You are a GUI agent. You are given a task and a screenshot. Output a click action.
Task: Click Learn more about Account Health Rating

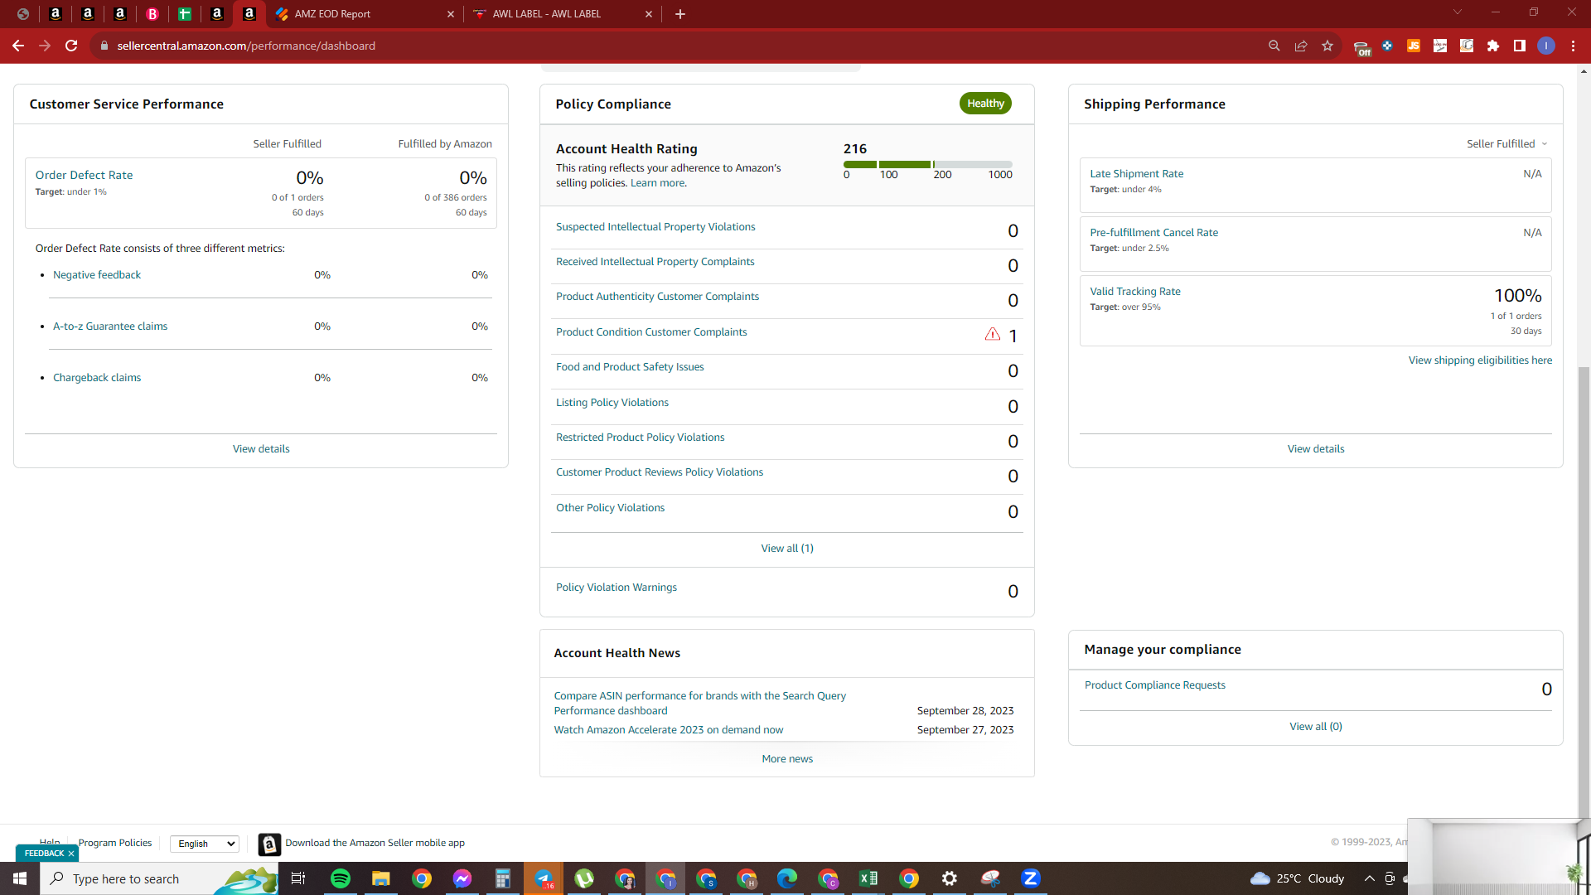click(x=658, y=183)
